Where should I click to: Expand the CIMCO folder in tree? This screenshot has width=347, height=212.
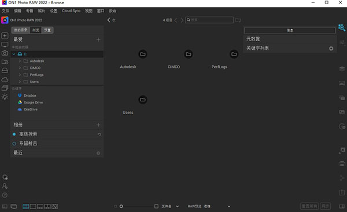coord(20,68)
